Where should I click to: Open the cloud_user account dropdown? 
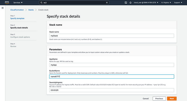click(146, 2)
